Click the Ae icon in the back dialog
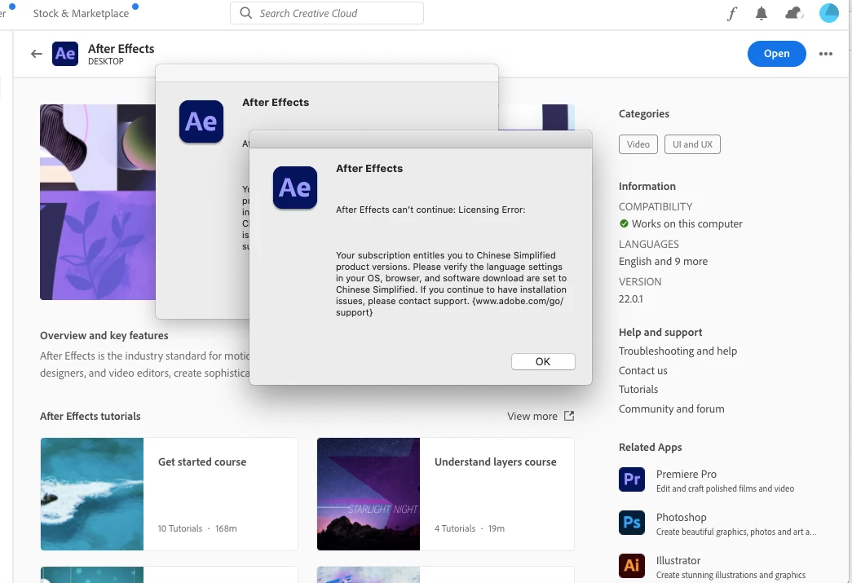This screenshot has width=852, height=583. click(x=201, y=121)
